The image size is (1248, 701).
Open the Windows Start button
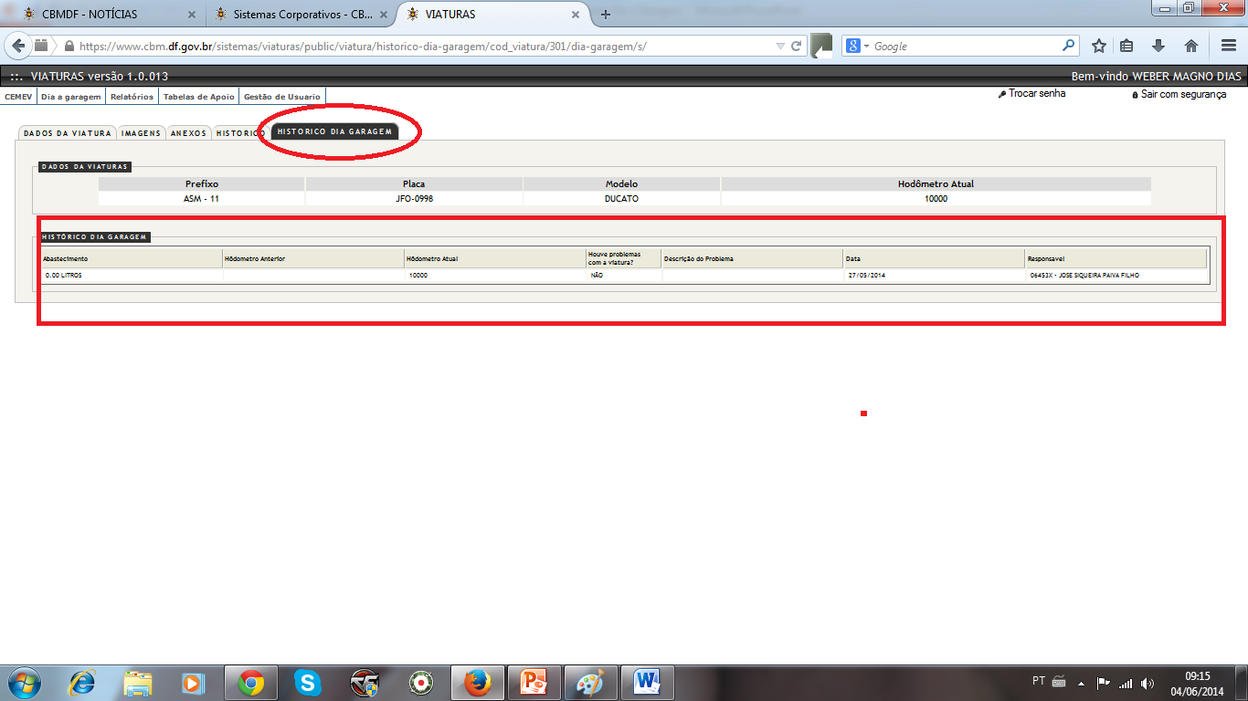(x=24, y=683)
